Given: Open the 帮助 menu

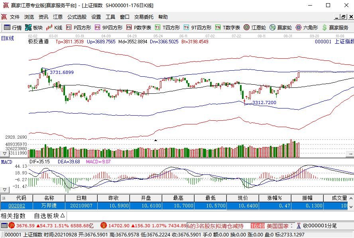Looking at the screenshot, I should 163,17.
